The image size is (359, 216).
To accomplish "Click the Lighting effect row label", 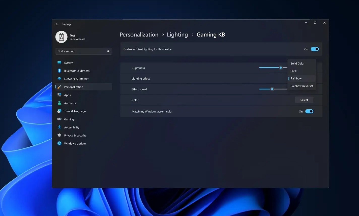I will pyautogui.click(x=141, y=79).
